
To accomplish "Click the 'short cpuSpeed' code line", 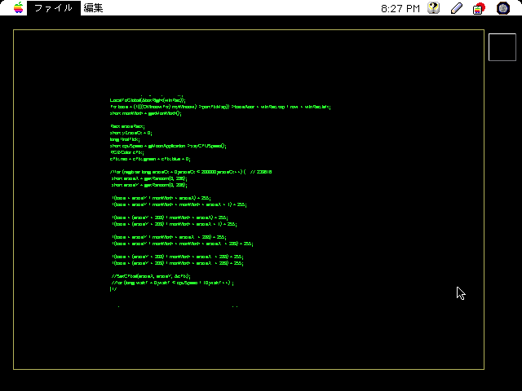I will pyautogui.click(x=168, y=146).
